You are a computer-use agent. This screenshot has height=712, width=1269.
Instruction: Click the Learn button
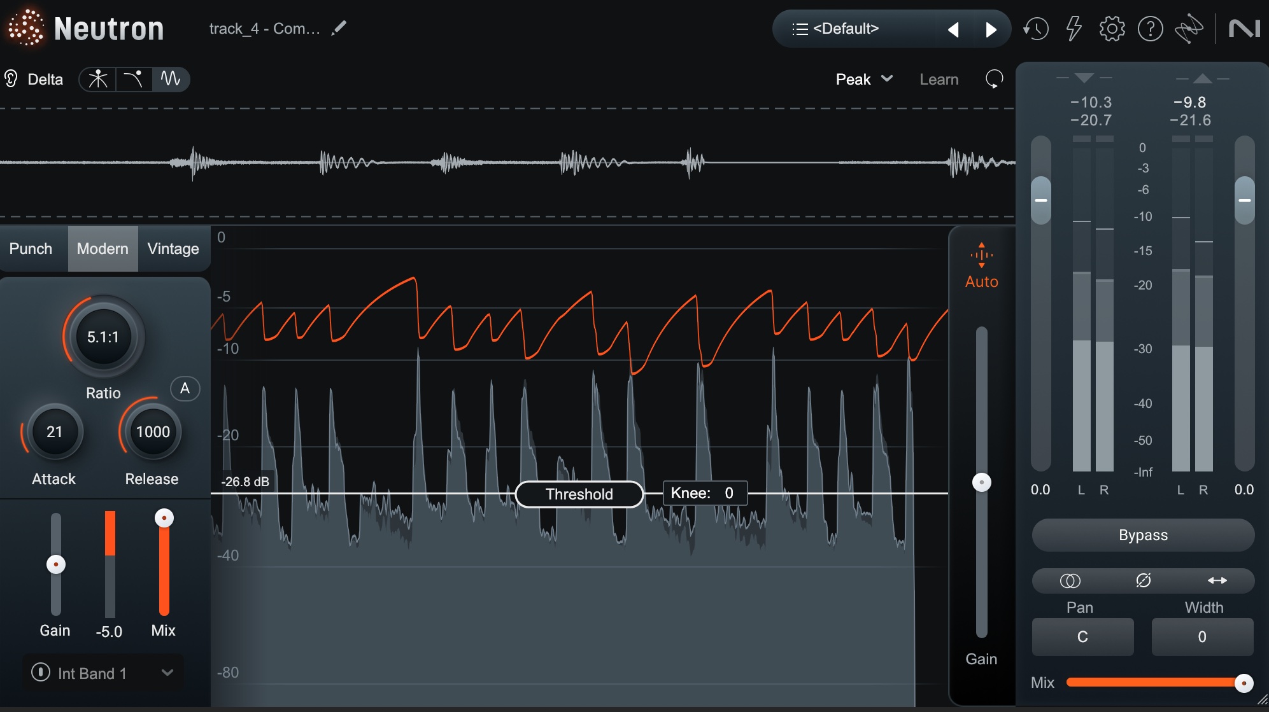(x=939, y=80)
